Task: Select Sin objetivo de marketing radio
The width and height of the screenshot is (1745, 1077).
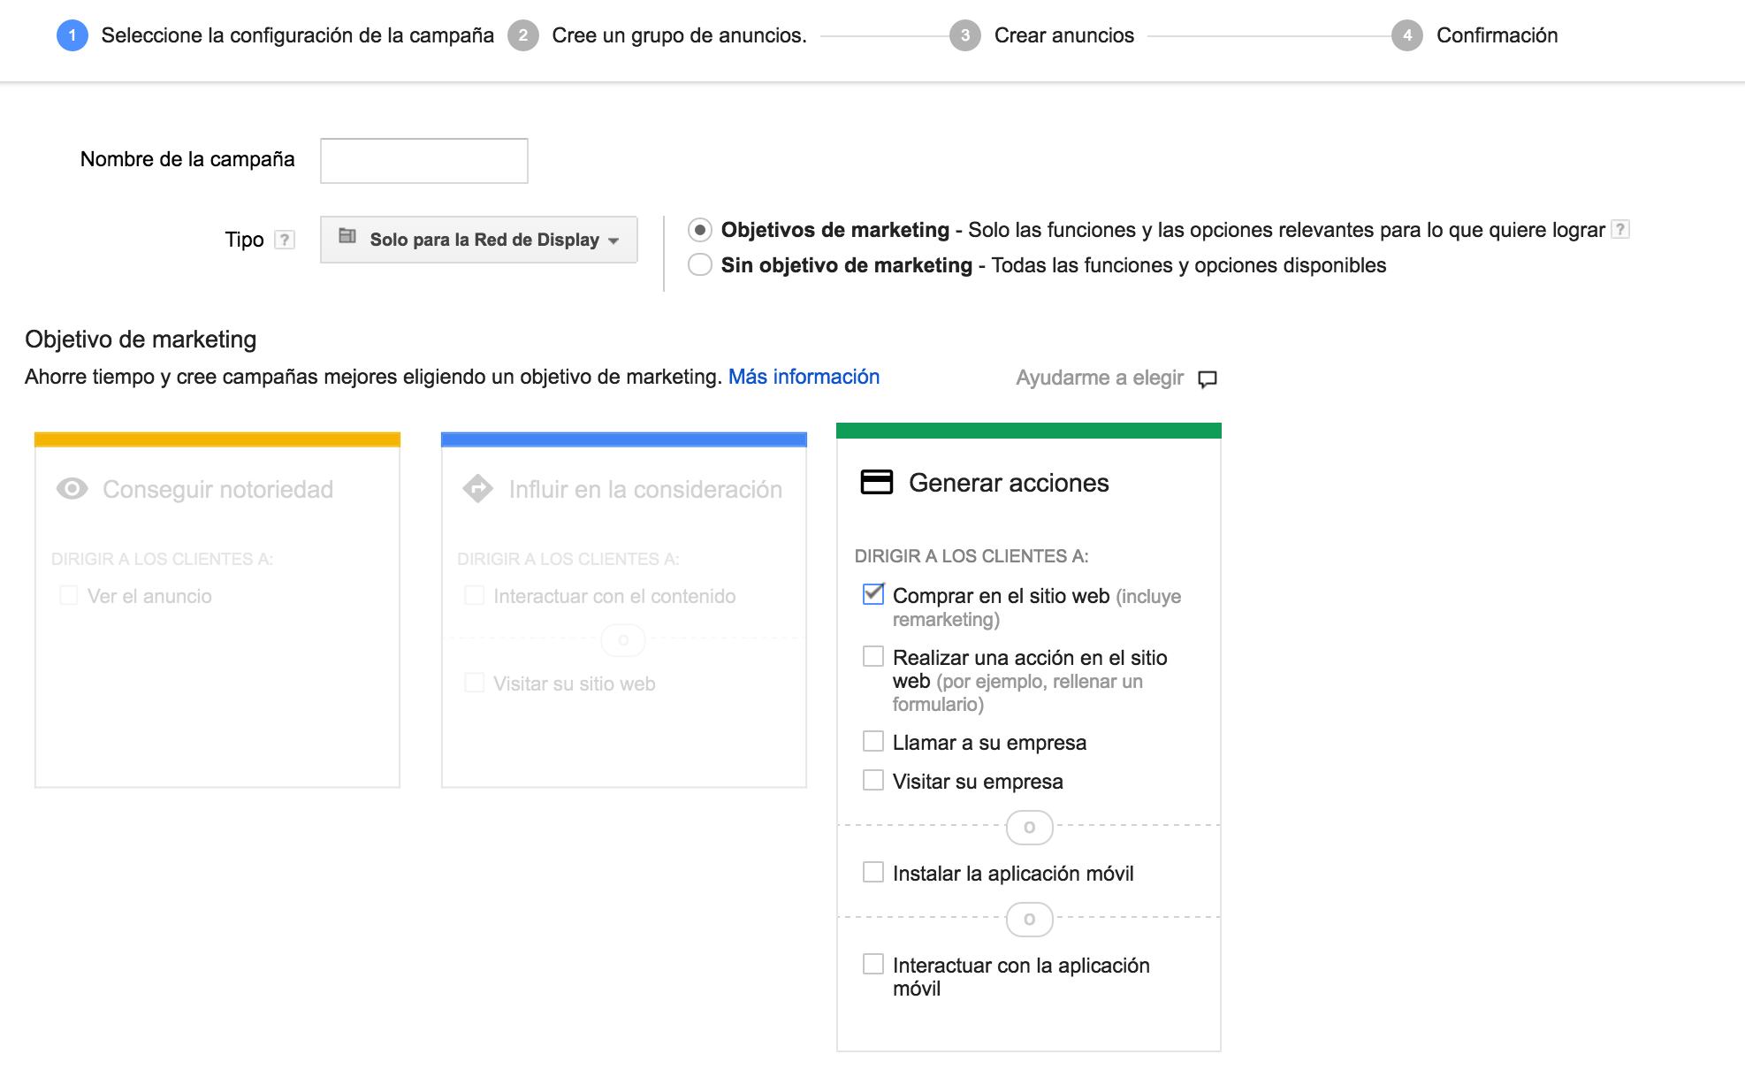Action: click(x=700, y=265)
